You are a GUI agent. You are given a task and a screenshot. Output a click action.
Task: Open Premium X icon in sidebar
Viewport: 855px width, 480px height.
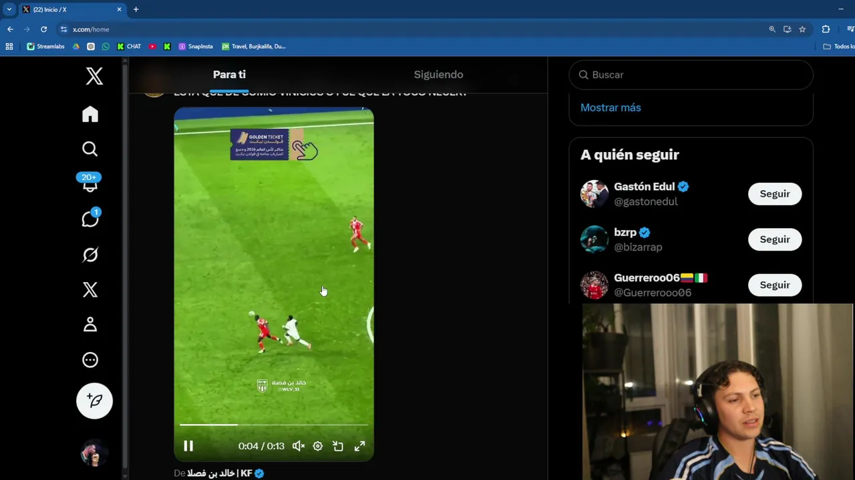(x=90, y=289)
